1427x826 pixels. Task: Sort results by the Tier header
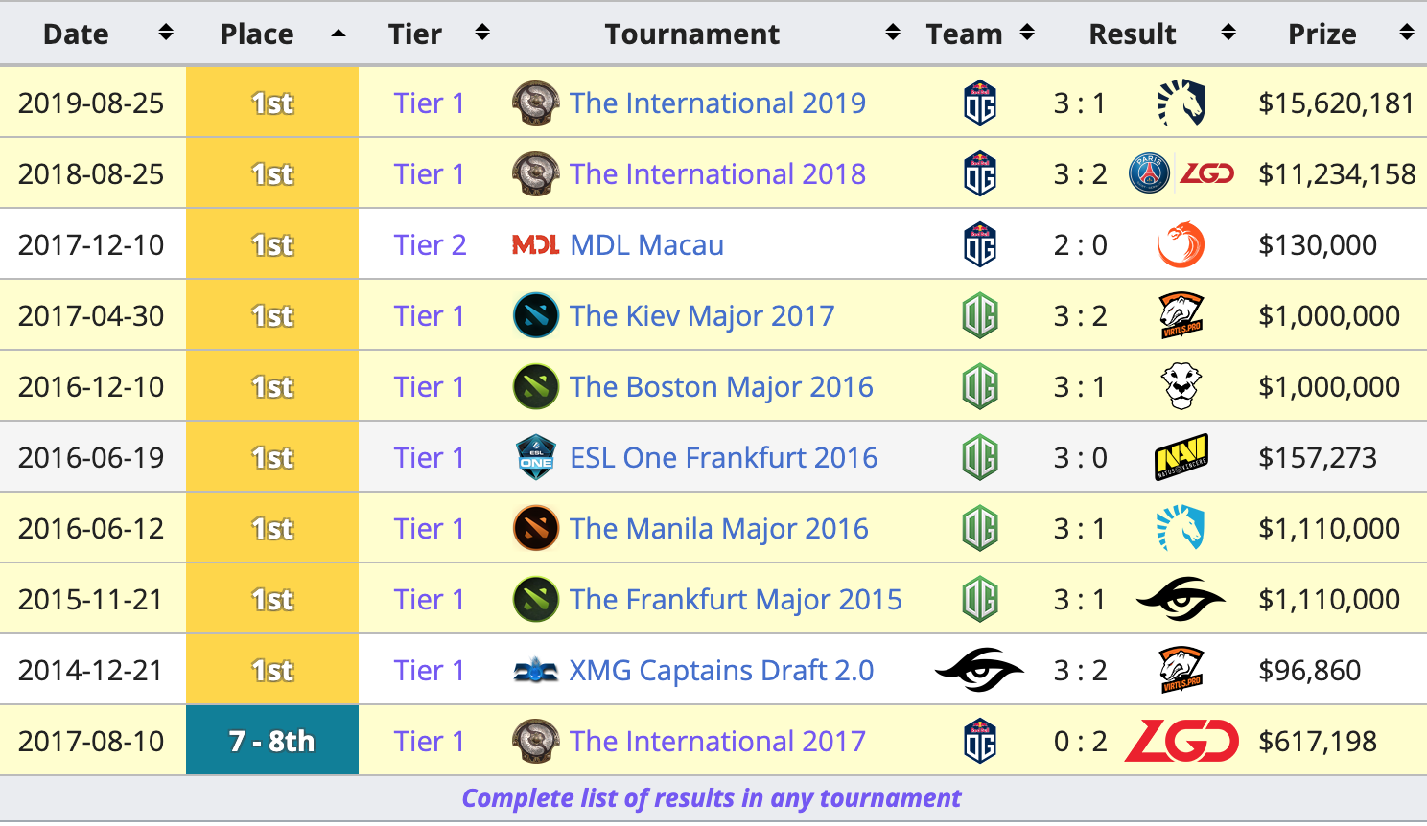pyautogui.click(x=414, y=34)
